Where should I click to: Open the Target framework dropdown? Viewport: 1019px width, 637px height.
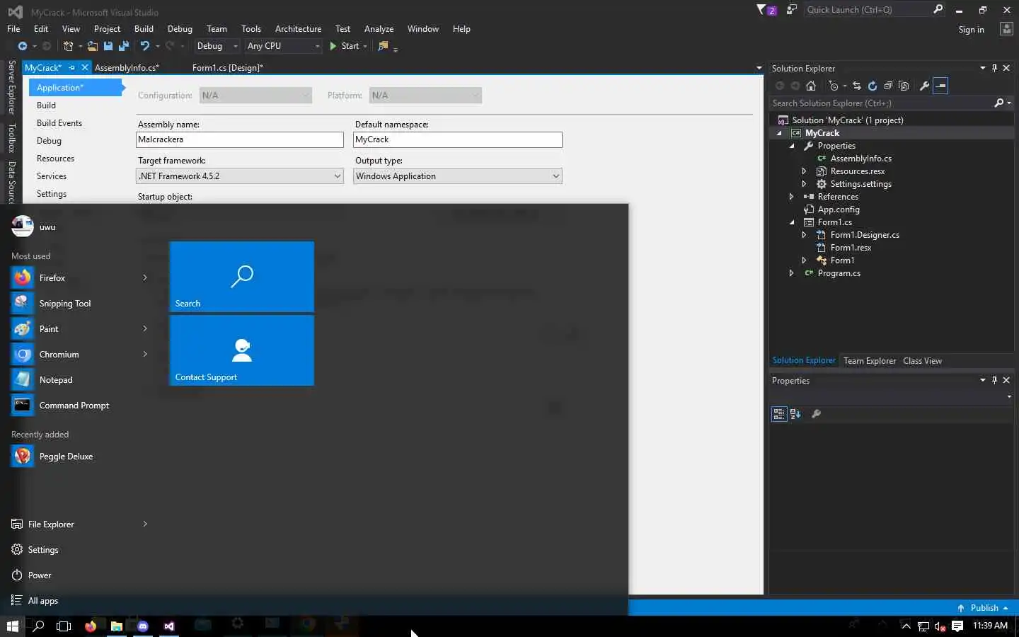click(239, 176)
